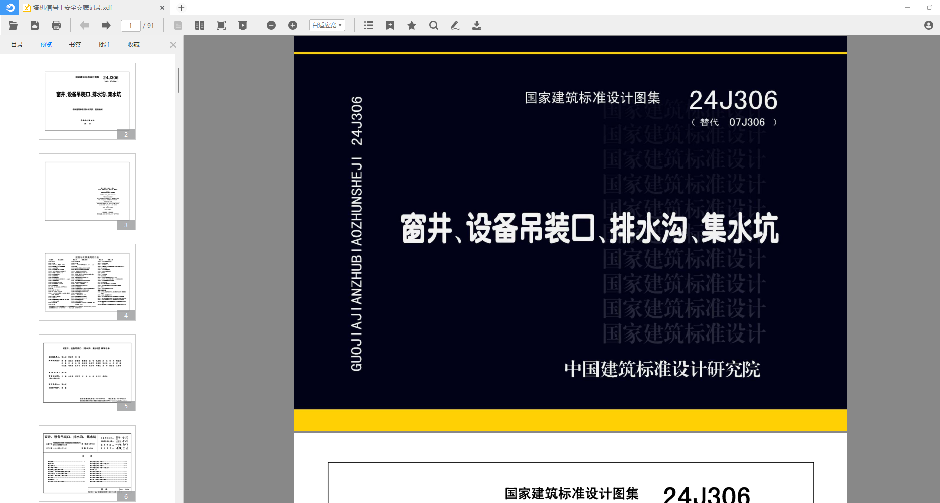This screenshot has width=940, height=503.
Task: Open page 2 thumbnail
Action: pos(87,101)
